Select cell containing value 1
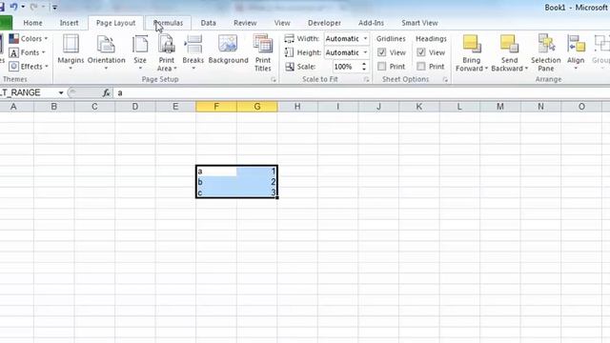Image resolution: width=610 pixels, height=343 pixels. coord(257,171)
